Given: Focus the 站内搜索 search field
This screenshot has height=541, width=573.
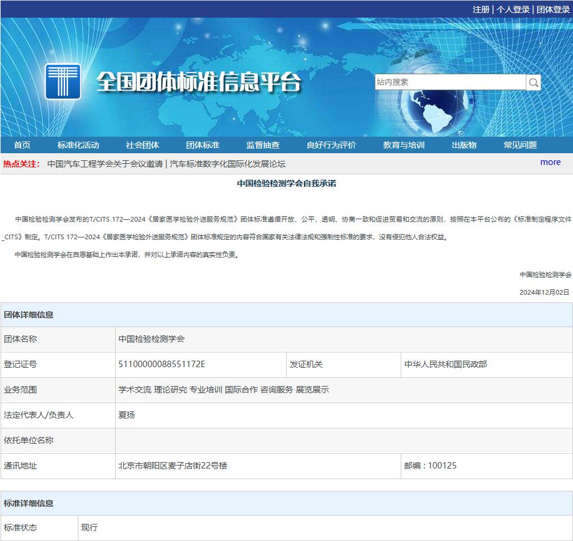Looking at the screenshot, I should point(450,82).
